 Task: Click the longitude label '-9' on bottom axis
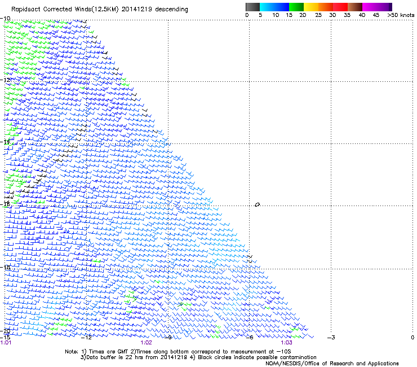point(168,338)
